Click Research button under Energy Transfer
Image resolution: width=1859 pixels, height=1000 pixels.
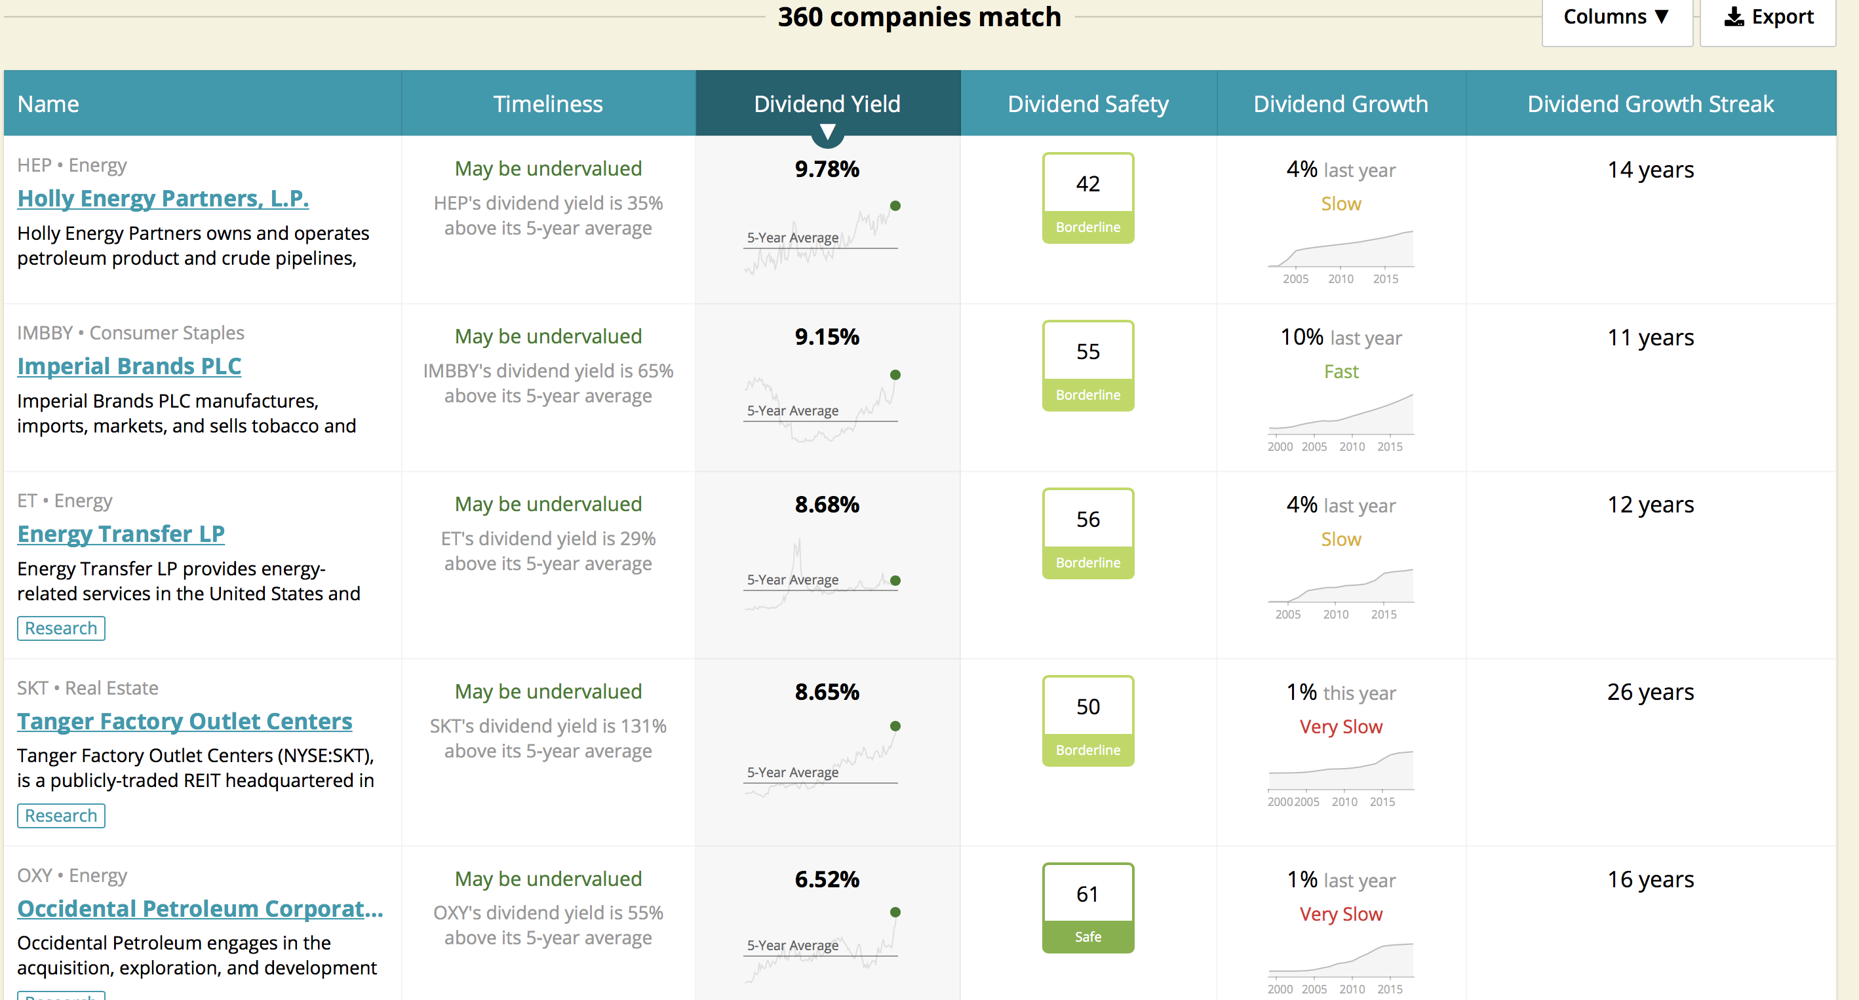pos(62,628)
